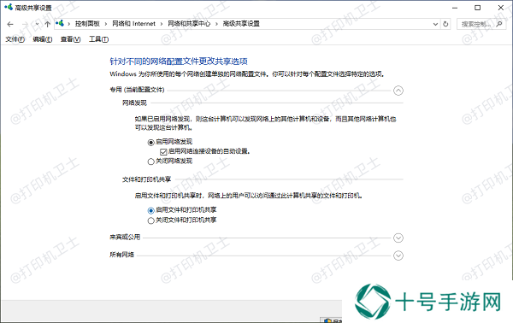Go back with the Back arrow
Image resolution: width=513 pixels, height=323 pixels.
tap(10, 24)
